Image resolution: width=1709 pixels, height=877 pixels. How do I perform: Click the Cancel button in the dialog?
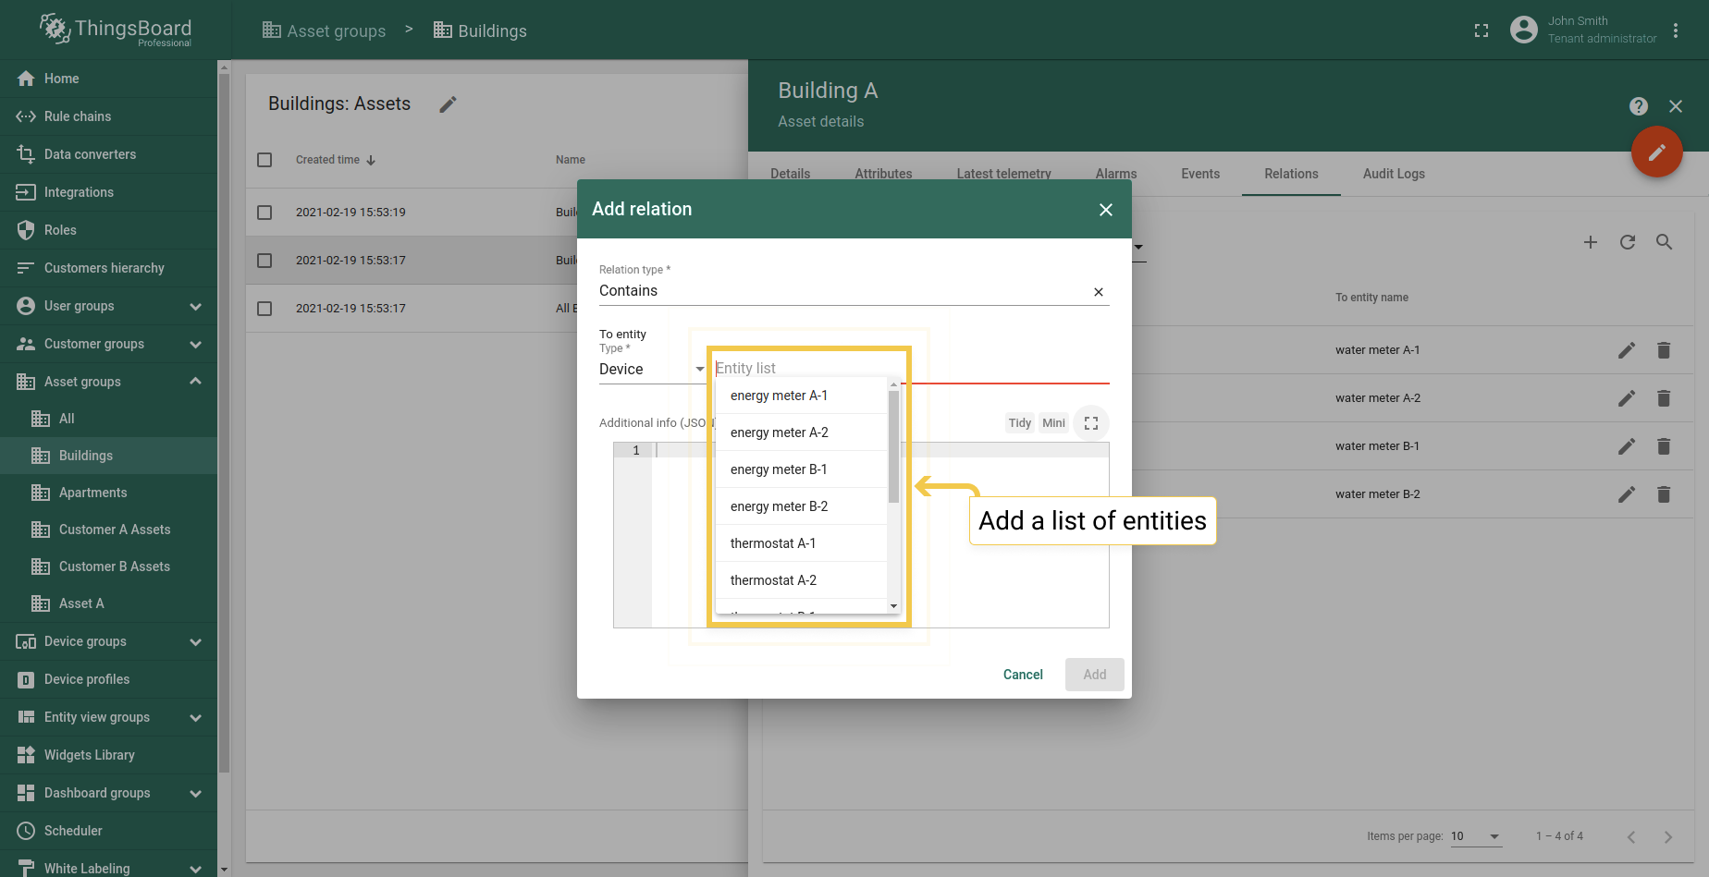pos(1022,675)
